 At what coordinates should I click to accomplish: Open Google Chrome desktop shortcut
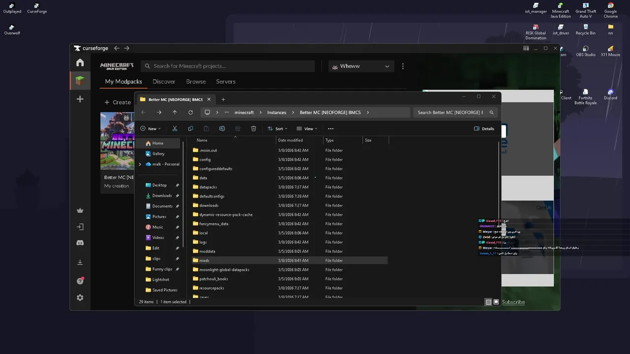click(x=610, y=10)
